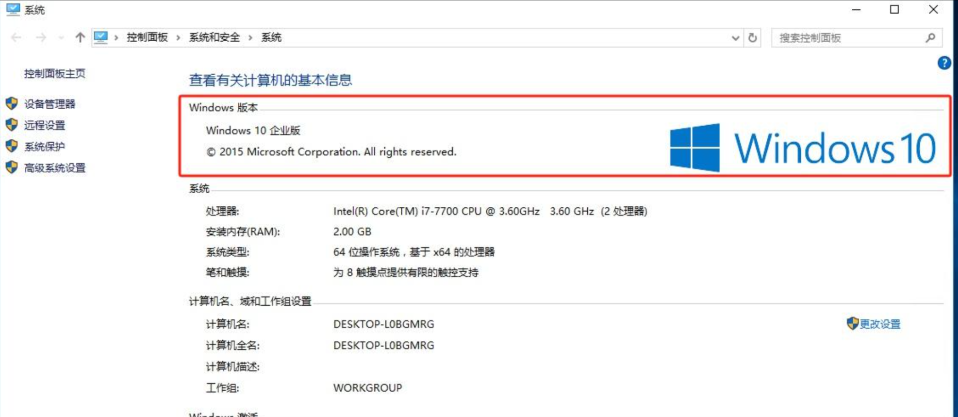Screen dimensions: 958x417
Task: Click shield icon beside 远程设置
Action: pos(12,125)
